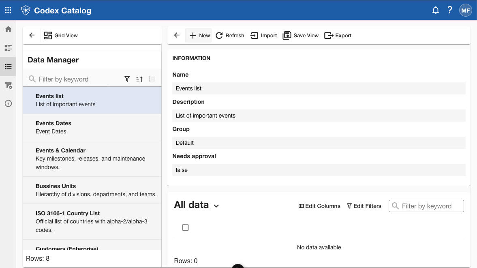Click the No data available message
477x268 pixels.
point(319,248)
